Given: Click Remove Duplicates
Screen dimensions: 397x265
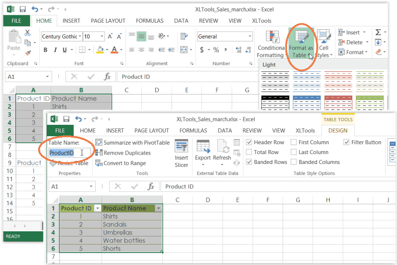Looking at the screenshot, I should (123, 153).
